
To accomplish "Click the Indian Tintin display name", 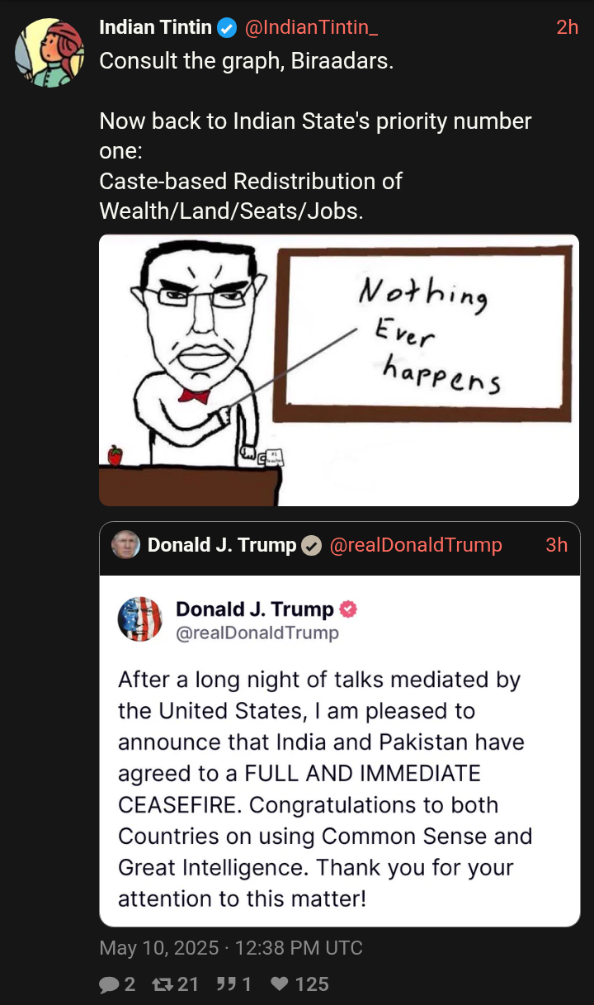I will pos(155,28).
